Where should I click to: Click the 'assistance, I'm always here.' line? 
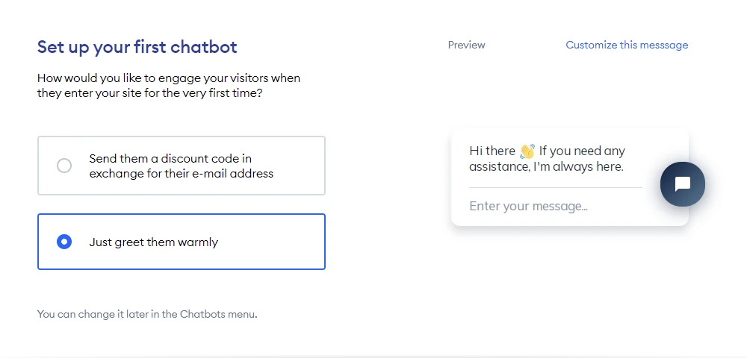point(547,167)
